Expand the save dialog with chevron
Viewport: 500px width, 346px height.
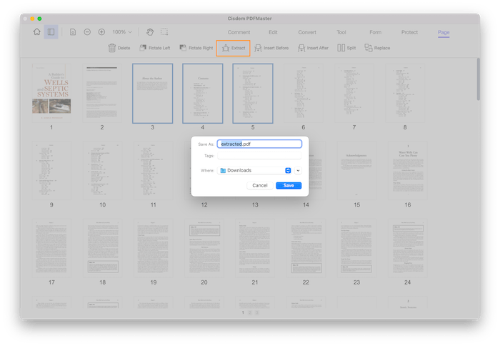point(298,170)
